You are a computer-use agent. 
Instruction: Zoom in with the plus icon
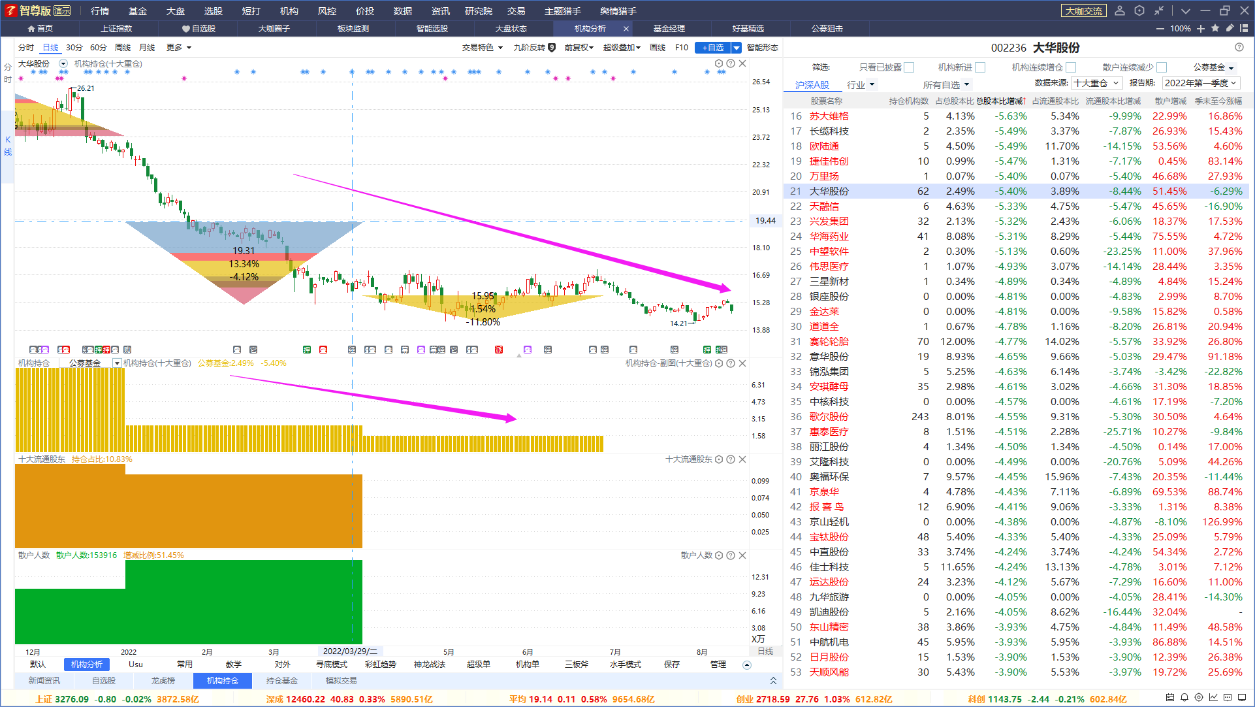point(1201,29)
